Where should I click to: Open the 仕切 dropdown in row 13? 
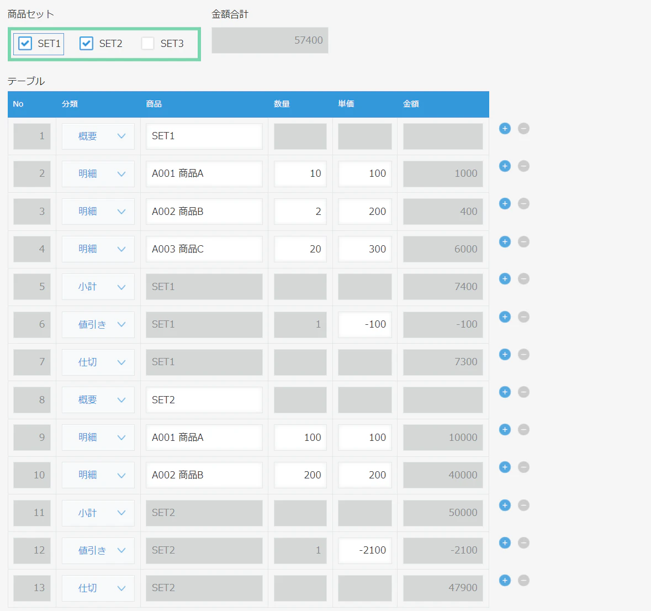(98, 588)
